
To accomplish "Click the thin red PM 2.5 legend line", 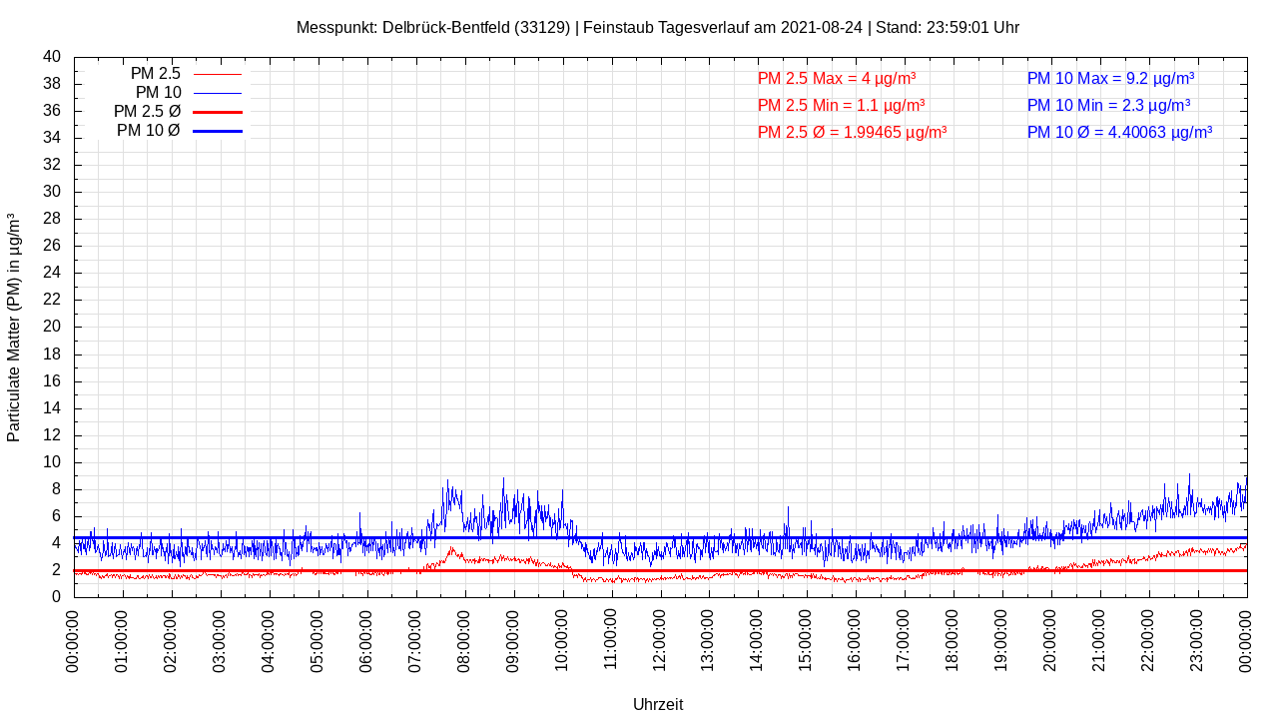I will (x=217, y=74).
